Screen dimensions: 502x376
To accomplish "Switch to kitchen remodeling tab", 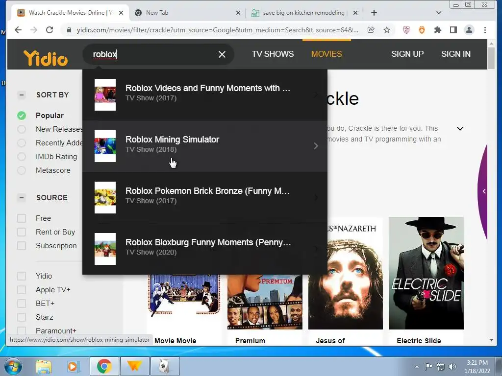I will (304, 13).
